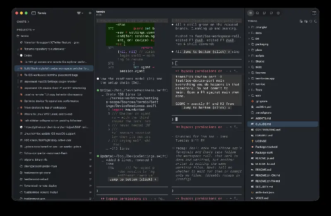The image size is (331, 216).
Task: Click the new folder icon in TERMIO header
Action: 306,21
